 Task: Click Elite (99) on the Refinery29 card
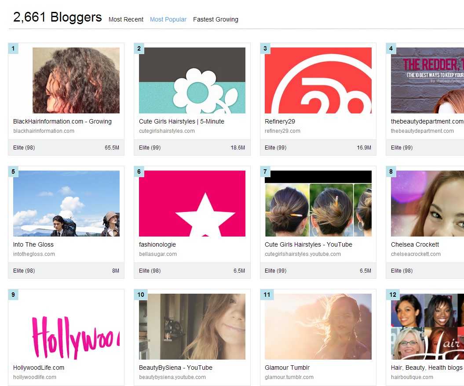[x=275, y=148]
